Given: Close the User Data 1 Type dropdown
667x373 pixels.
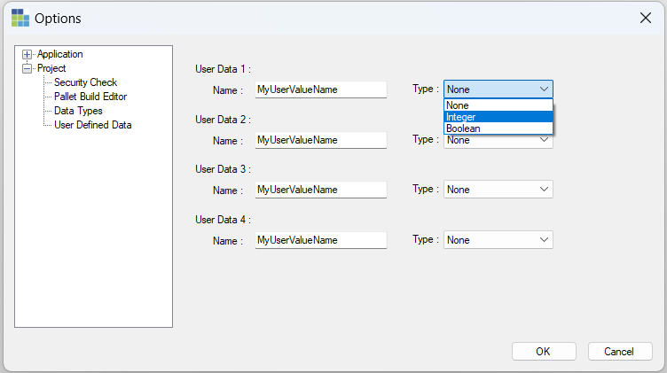Looking at the screenshot, I should (544, 89).
